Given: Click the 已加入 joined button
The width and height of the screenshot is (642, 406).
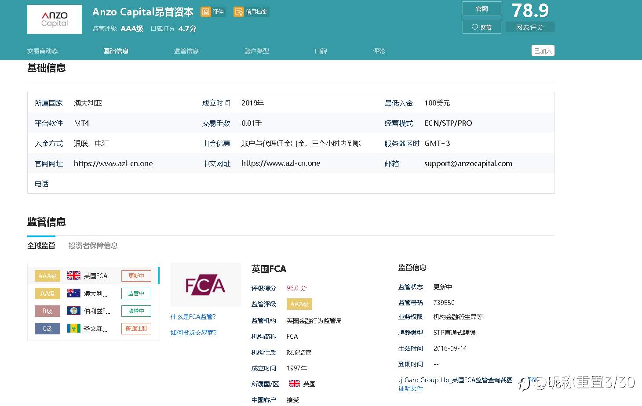Looking at the screenshot, I should coord(543,51).
